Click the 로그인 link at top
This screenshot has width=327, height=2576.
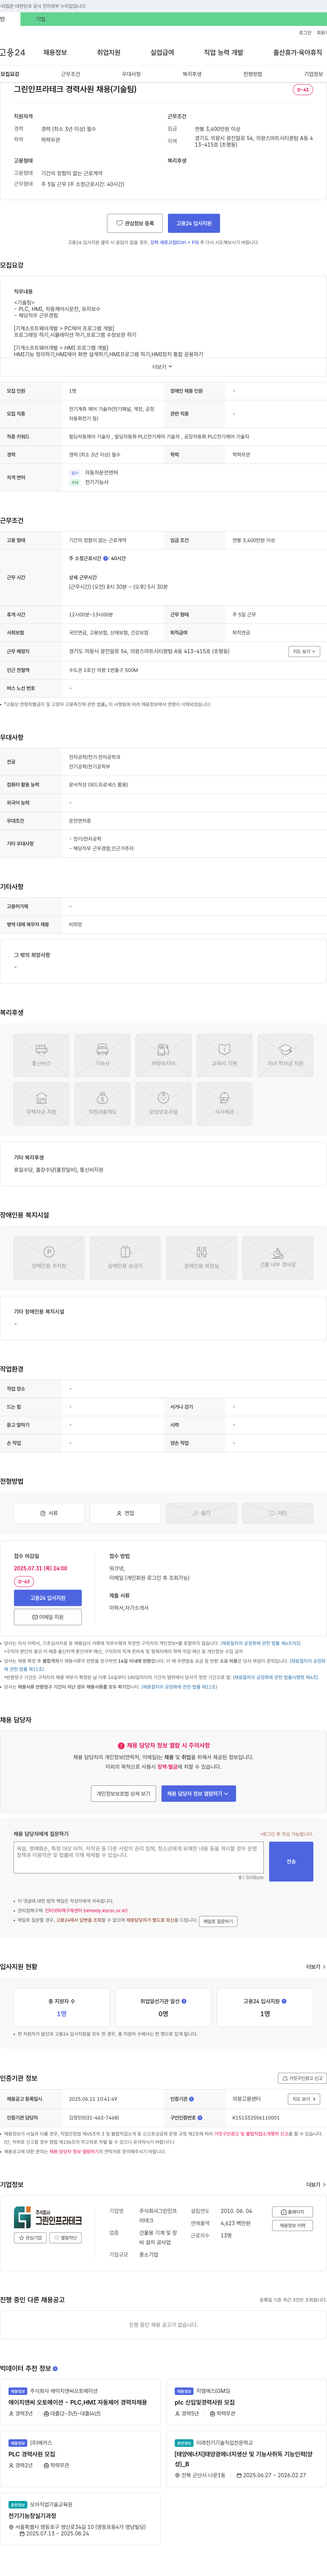(x=305, y=33)
